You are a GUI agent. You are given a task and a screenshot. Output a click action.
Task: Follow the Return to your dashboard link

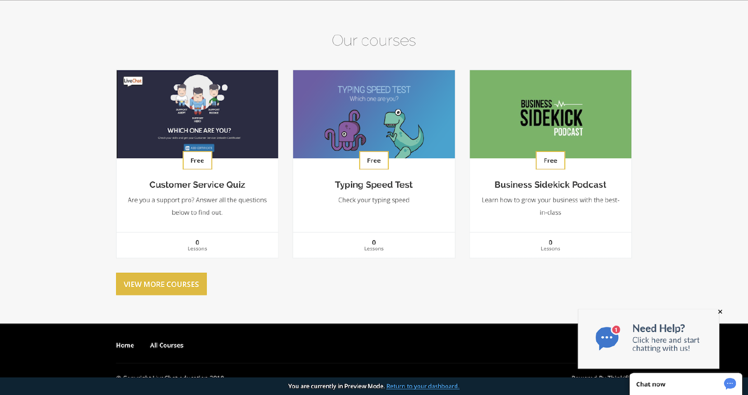click(x=423, y=386)
